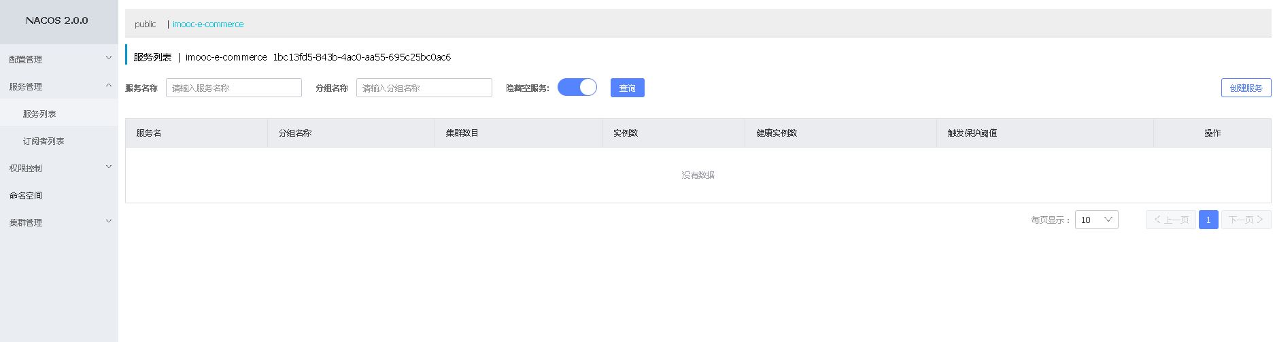Click the 操作 column header
The width and height of the screenshot is (1275, 342).
coord(1212,133)
